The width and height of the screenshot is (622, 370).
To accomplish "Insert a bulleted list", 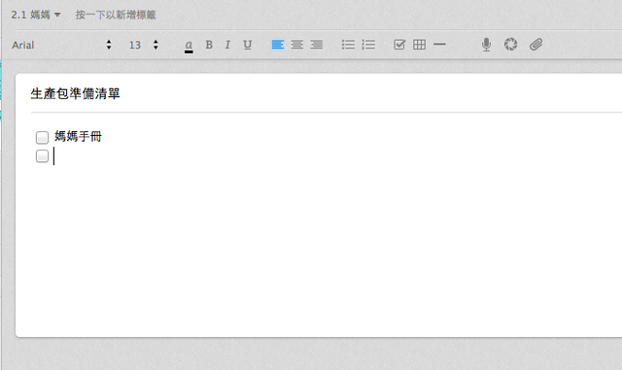I will click(348, 45).
